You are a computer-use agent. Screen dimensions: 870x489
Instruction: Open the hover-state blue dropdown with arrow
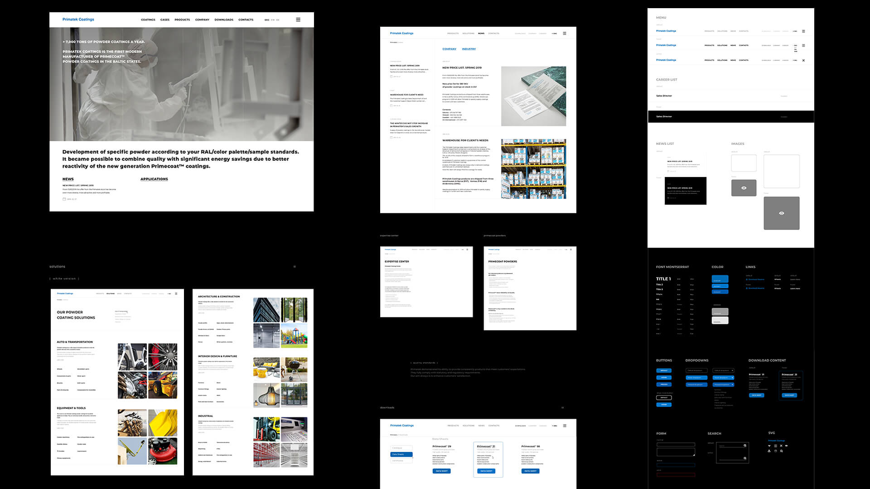pos(723,378)
